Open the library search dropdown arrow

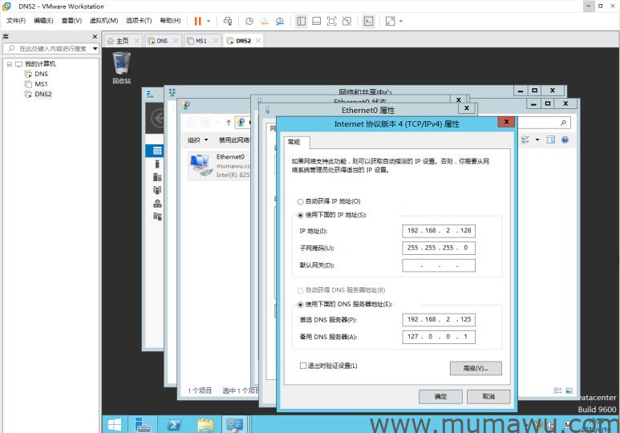click(x=95, y=49)
